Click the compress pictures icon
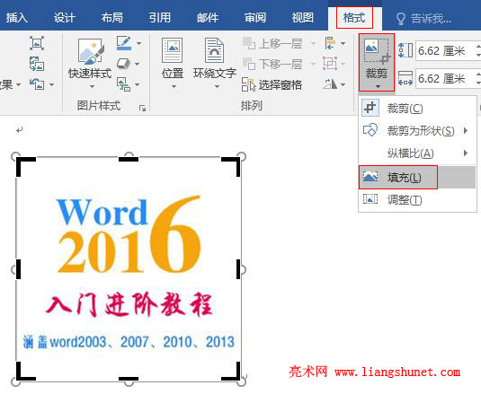 37,43
